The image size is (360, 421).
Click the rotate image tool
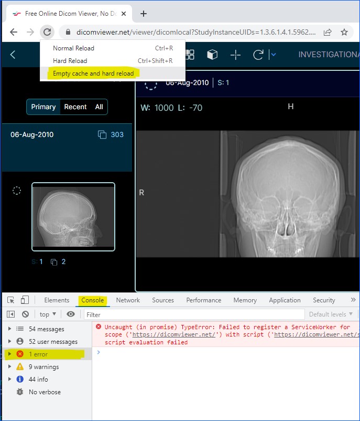coord(258,55)
